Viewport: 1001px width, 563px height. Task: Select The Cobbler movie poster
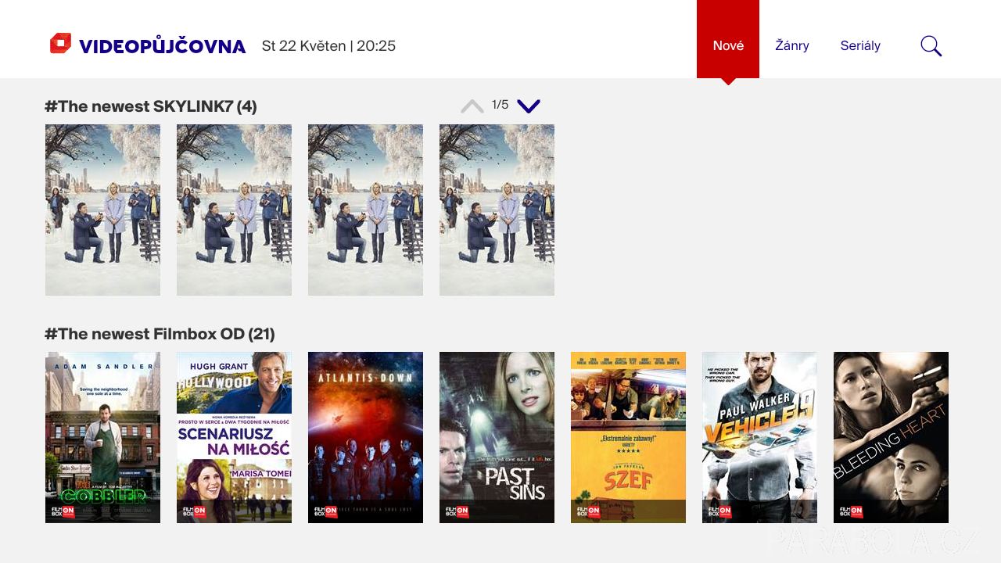pyautogui.click(x=102, y=437)
